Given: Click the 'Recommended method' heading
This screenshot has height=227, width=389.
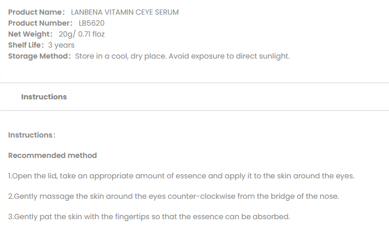Looking at the screenshot, I should click(x=52, y=155).
